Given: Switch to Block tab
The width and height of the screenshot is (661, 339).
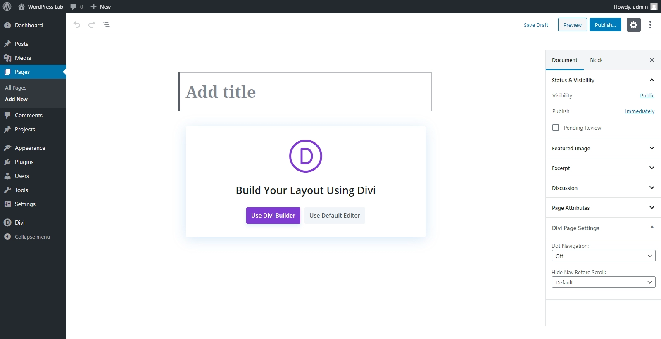Looking at the screenshot, I should click(596, 60).
